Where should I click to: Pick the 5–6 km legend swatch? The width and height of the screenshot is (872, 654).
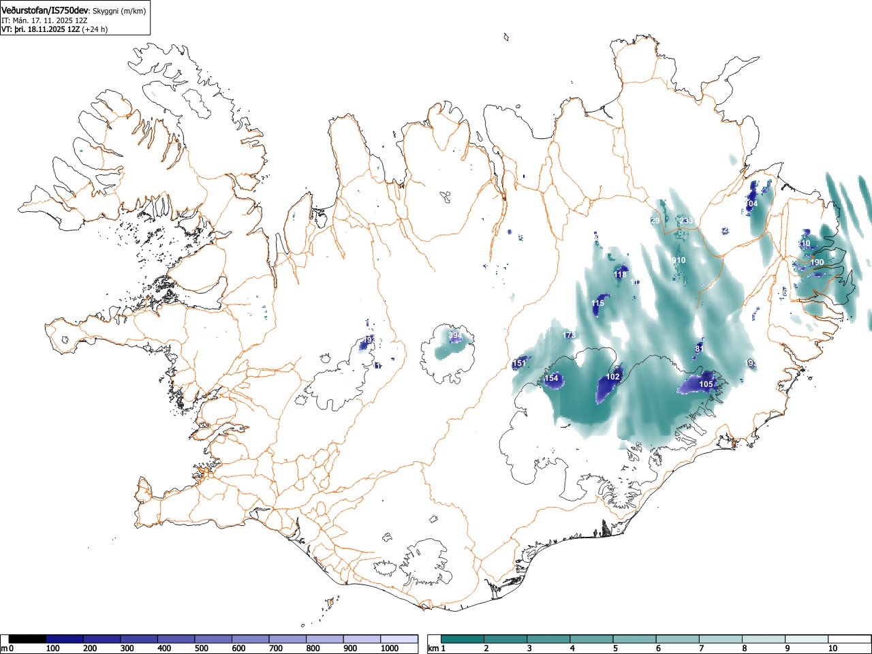pos(635,639)
